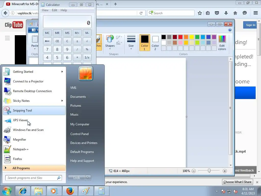Open Remote Desktop Connection
This screenshot has height=196, width=261.
click(x=34, y=91)
